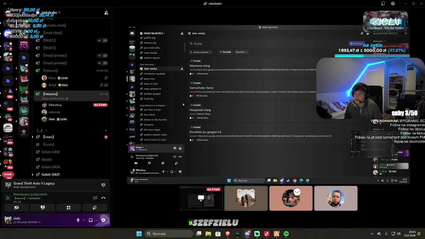Expand microphone options chevron
425x239 pixels.
tap(84, 220)
